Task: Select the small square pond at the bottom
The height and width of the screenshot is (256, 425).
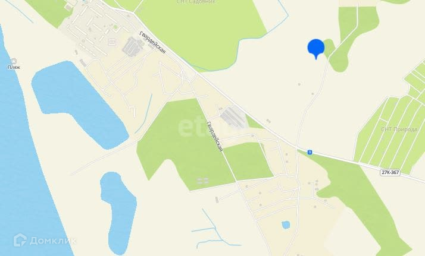Action: pyautogui.click(x=286, y=225)
